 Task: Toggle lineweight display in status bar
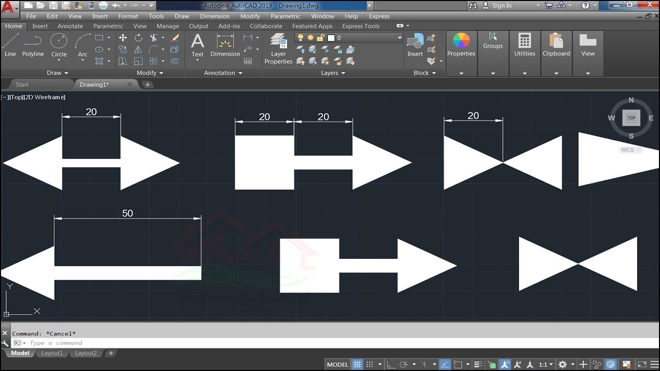click(478, 364)
